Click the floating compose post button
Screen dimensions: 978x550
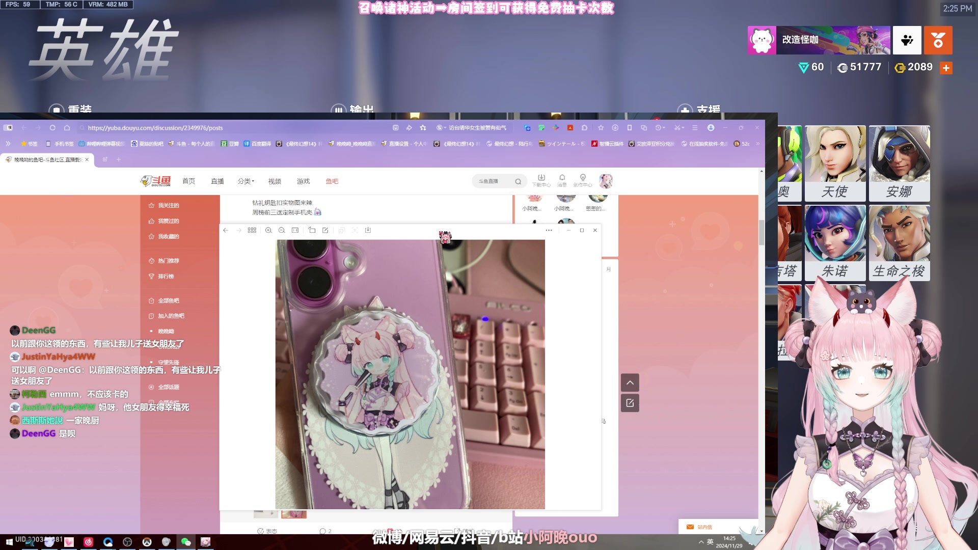point(630,403)
